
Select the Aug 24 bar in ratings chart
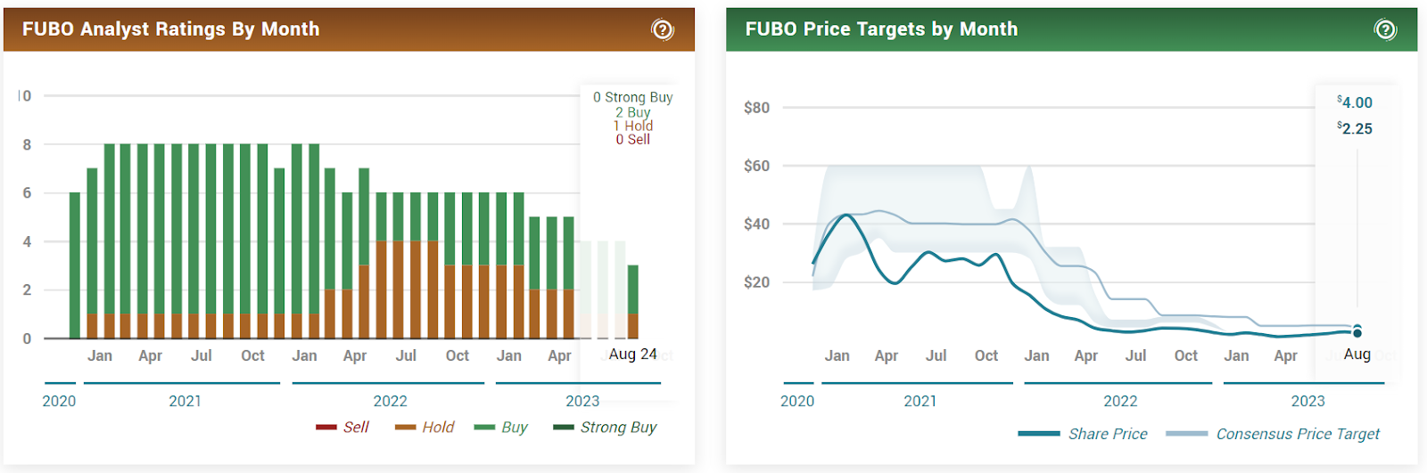632,302
